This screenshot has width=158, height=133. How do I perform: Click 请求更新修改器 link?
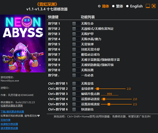[9, 128]
